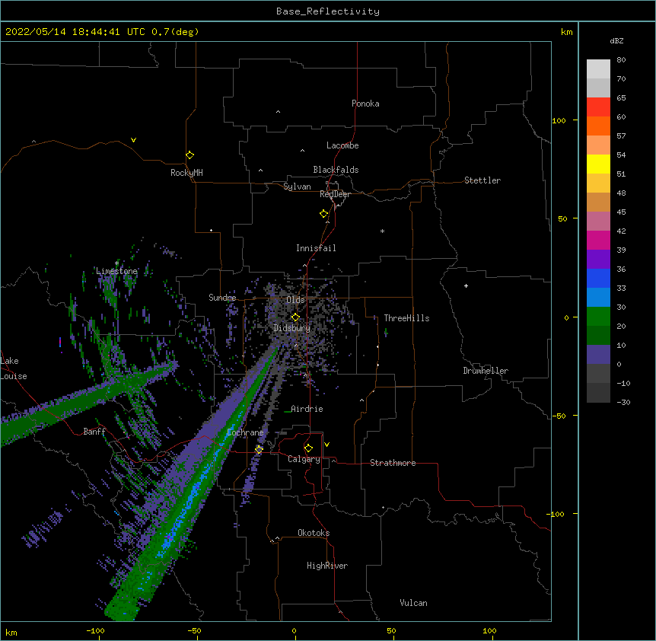This screenshot has height=641, width=656.
Task: Click the Lacombe city label
Action: pos(342,145)
